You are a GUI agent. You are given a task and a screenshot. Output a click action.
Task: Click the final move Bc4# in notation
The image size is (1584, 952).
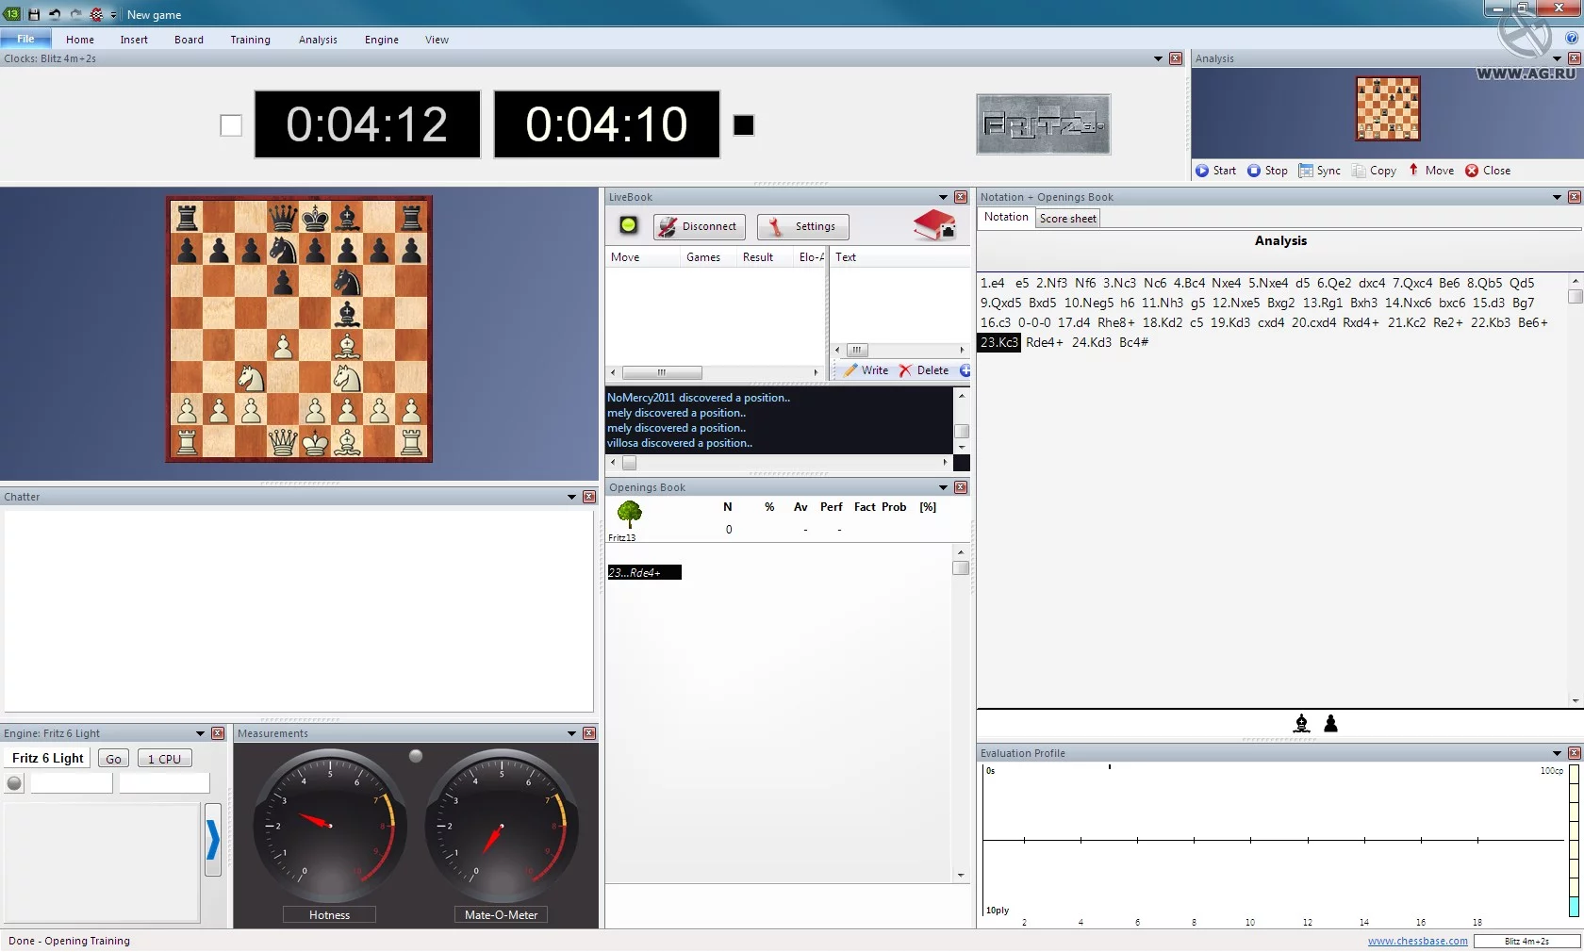coord(1133,342)
